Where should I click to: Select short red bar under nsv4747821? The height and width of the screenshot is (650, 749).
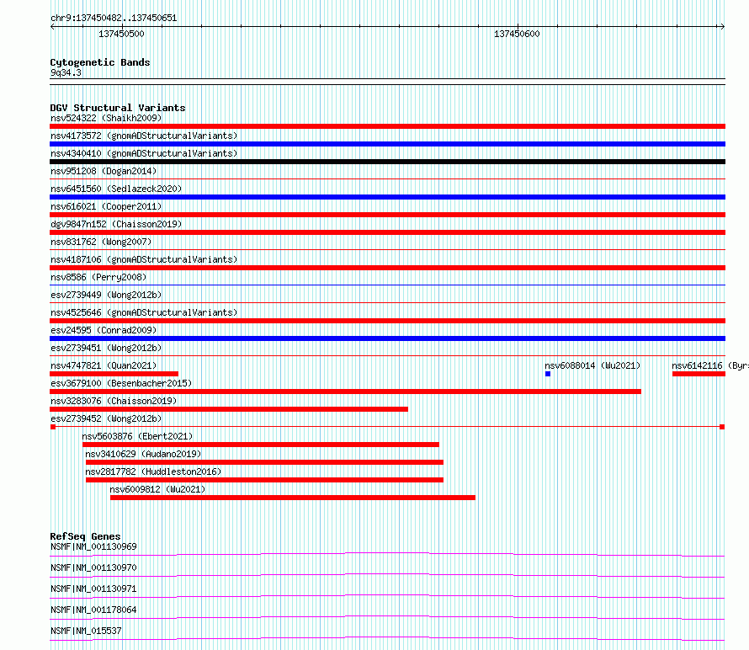pyautogui.click(x=114, y=374)
